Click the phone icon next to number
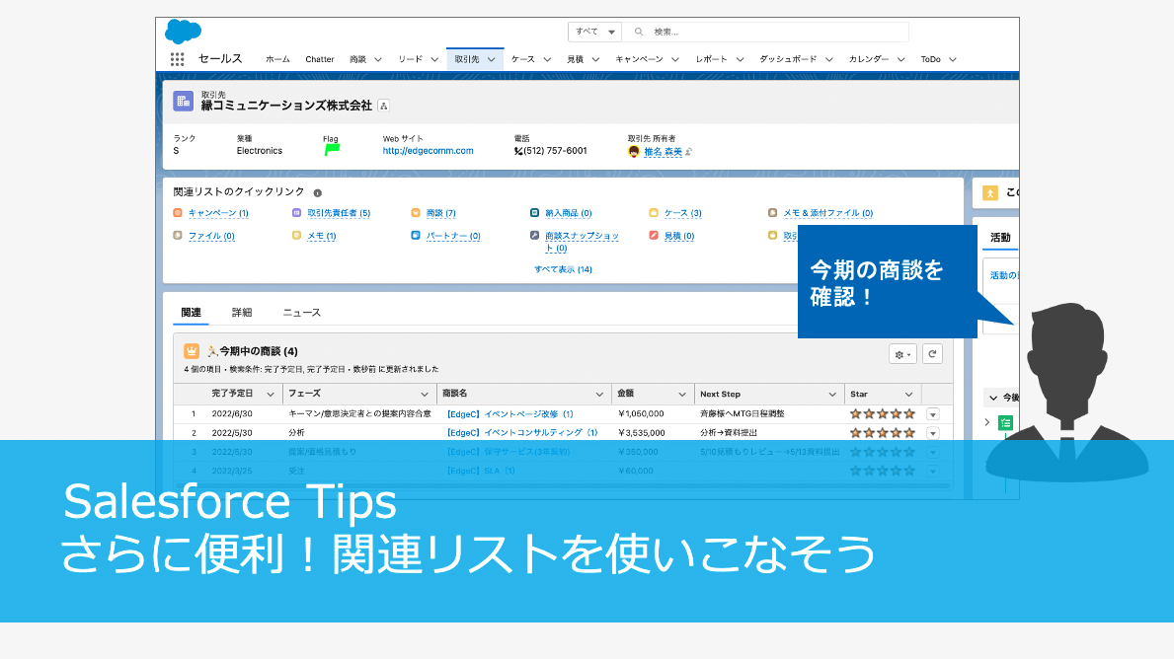 [x=518, y=151]
